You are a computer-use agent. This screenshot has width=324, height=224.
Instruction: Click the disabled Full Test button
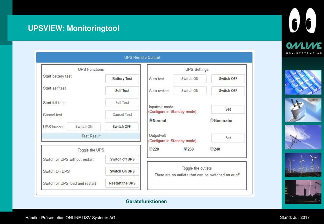click(122, 102)
